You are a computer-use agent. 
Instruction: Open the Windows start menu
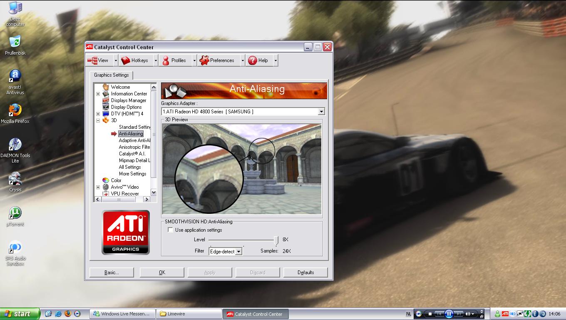pyautogui.click(x=20, y=314)
